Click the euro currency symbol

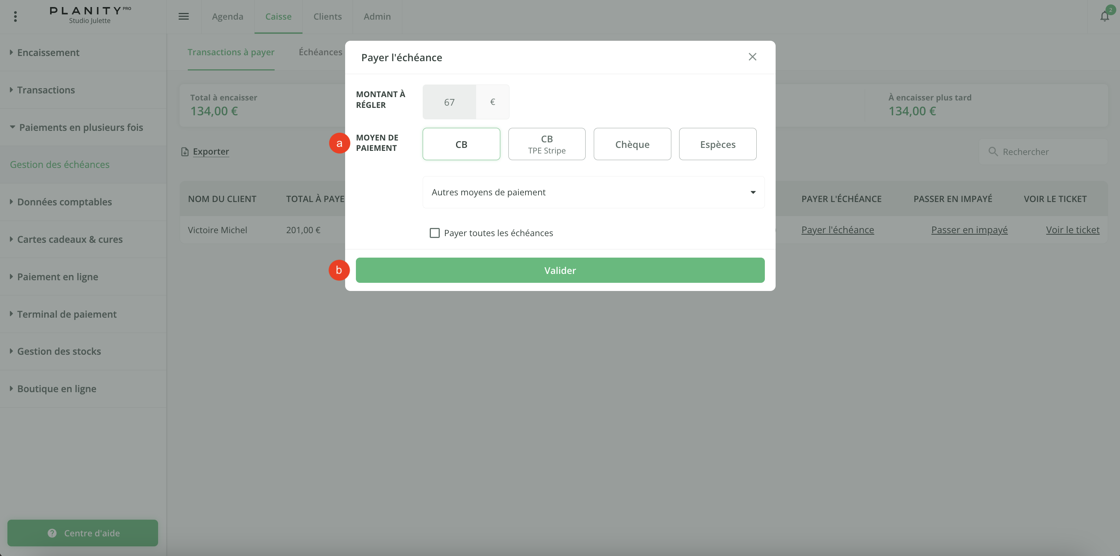[x=492, y=102]
